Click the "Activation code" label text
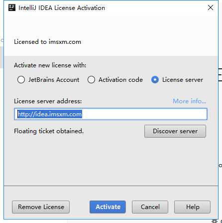 pos(120,80)
